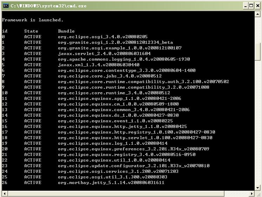262x197 pixels.
Task: Click the cmd.exe title bar icon
Action: pyautogui.click(x=6, y=6)
